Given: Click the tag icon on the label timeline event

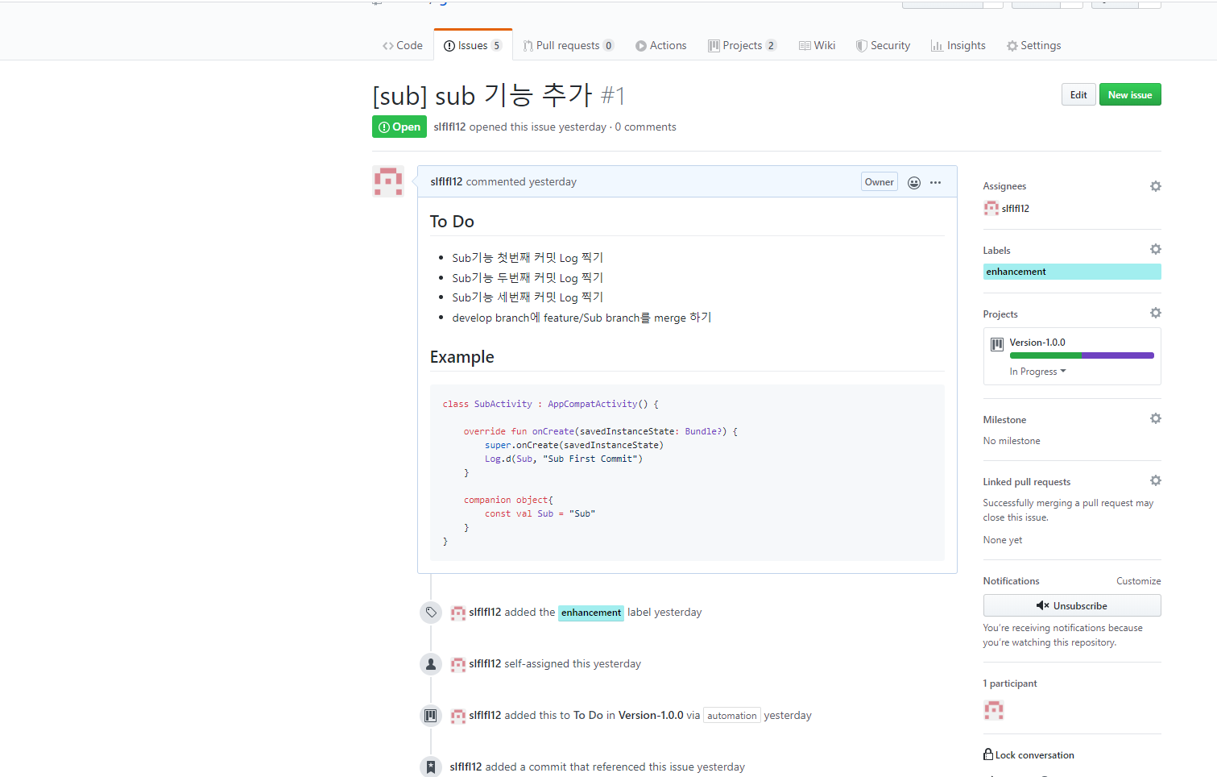Looking at the screenshot, I should [x=431, y=613].
